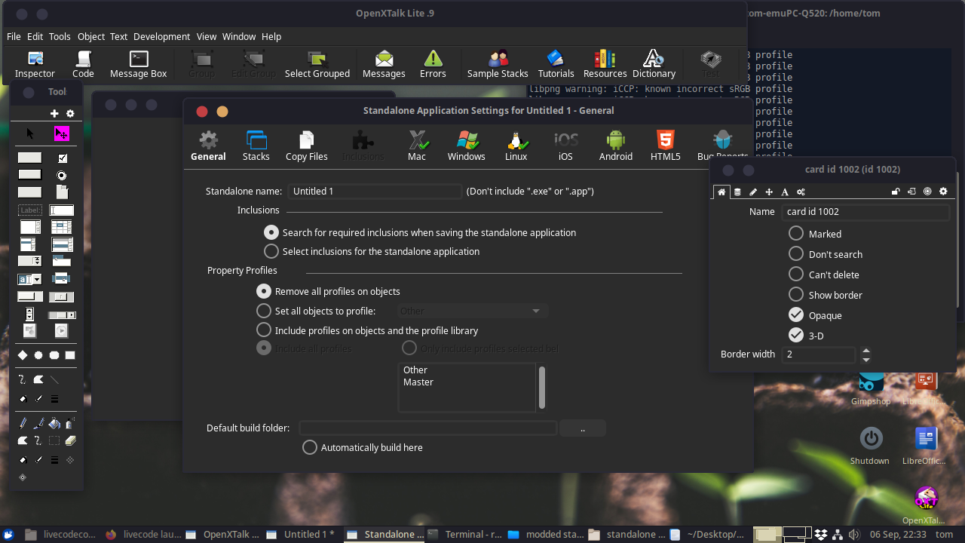This screenshot has width=965, height=543.
Task: Decrease Border width with down stepper arrow
Action: pos(866,358)
